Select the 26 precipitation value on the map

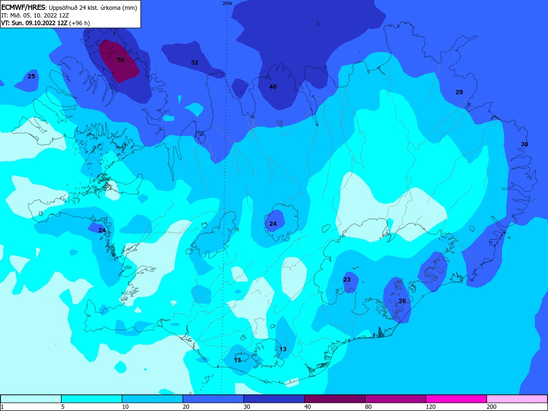tap(402, 301)
